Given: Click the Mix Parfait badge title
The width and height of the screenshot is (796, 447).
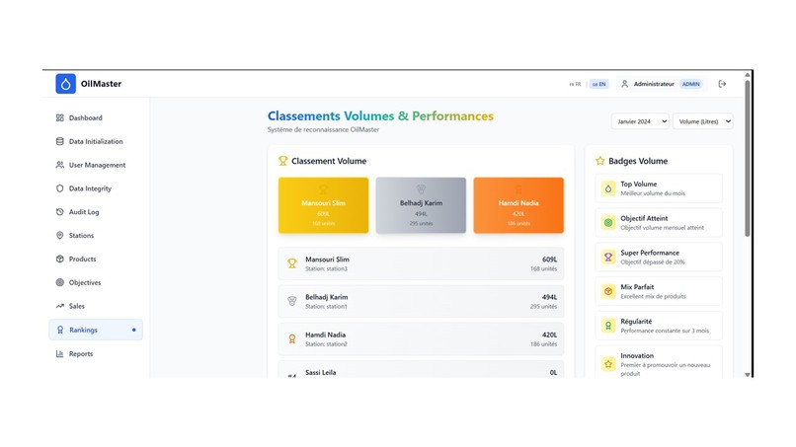Looking at the screenshot, I should click(x=637, y=287).
